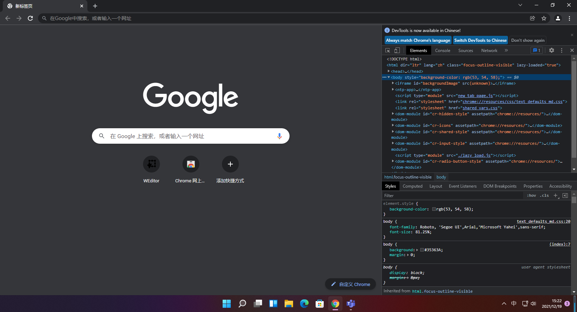Open the Accessibility pane tab
577x312 pixels.
pos(560,186)
